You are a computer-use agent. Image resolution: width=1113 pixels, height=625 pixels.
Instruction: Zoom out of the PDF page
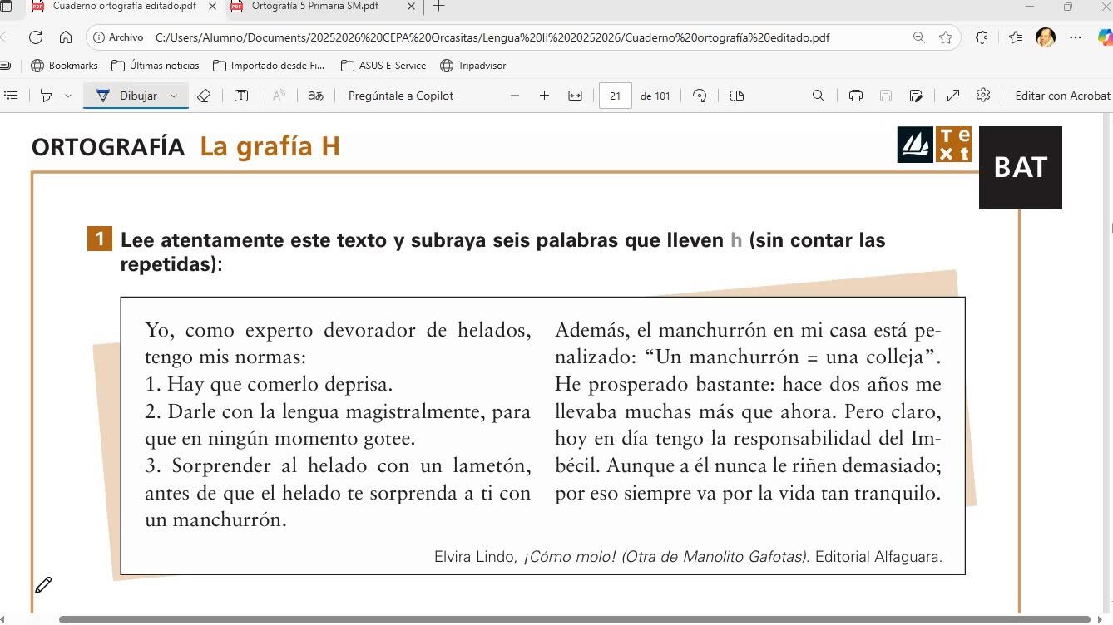[x=515, y=96]
